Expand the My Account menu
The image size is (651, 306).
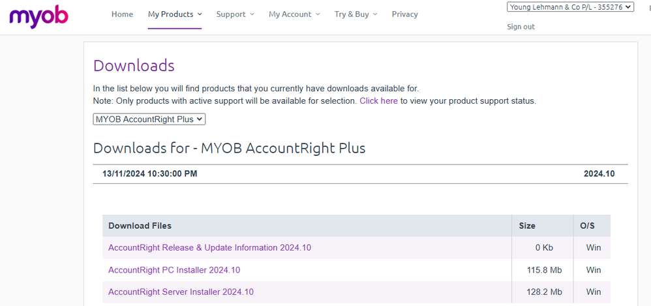coord(294,14)
